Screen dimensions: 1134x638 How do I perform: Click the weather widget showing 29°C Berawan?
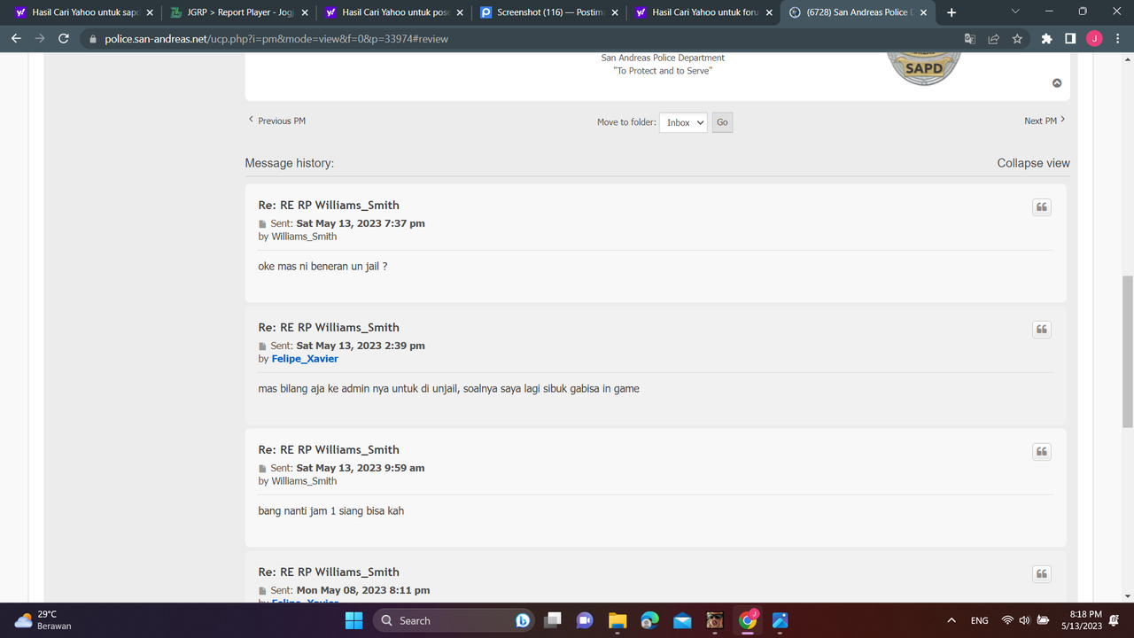point(44,620)
